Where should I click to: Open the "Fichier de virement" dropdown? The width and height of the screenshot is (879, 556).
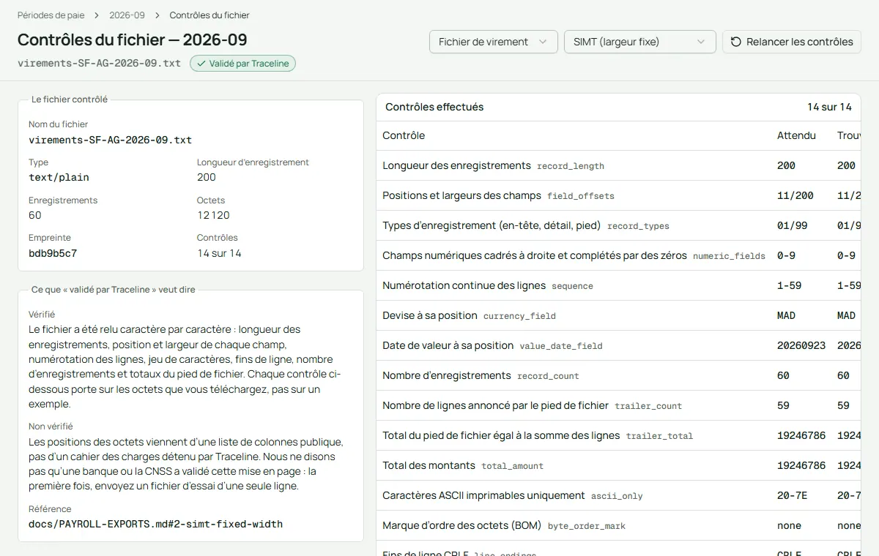pyautogui.click(x=494, y=42)
